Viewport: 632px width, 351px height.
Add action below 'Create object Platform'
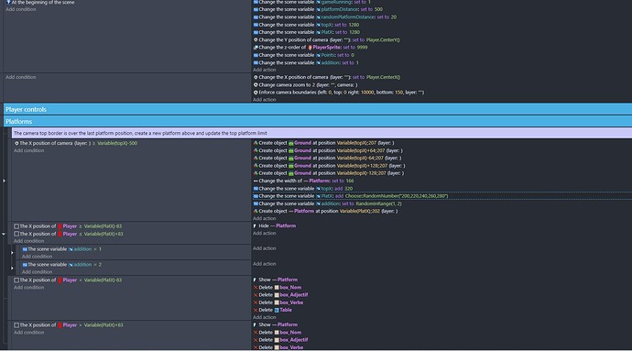click(265, 218)
